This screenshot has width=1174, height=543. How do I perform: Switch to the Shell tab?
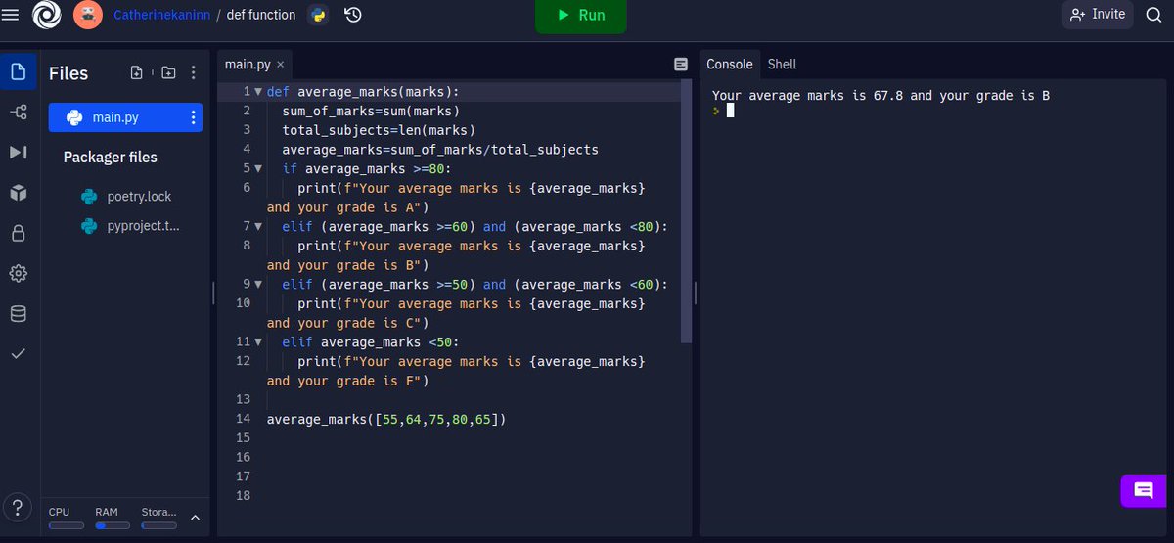click(x=782, y=65)
